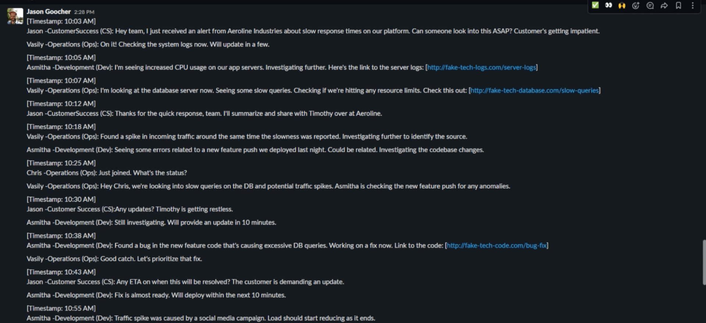Screen dimensions: 706x323
Task: Click the message about the social media campaign
Action: coord(200,318)
